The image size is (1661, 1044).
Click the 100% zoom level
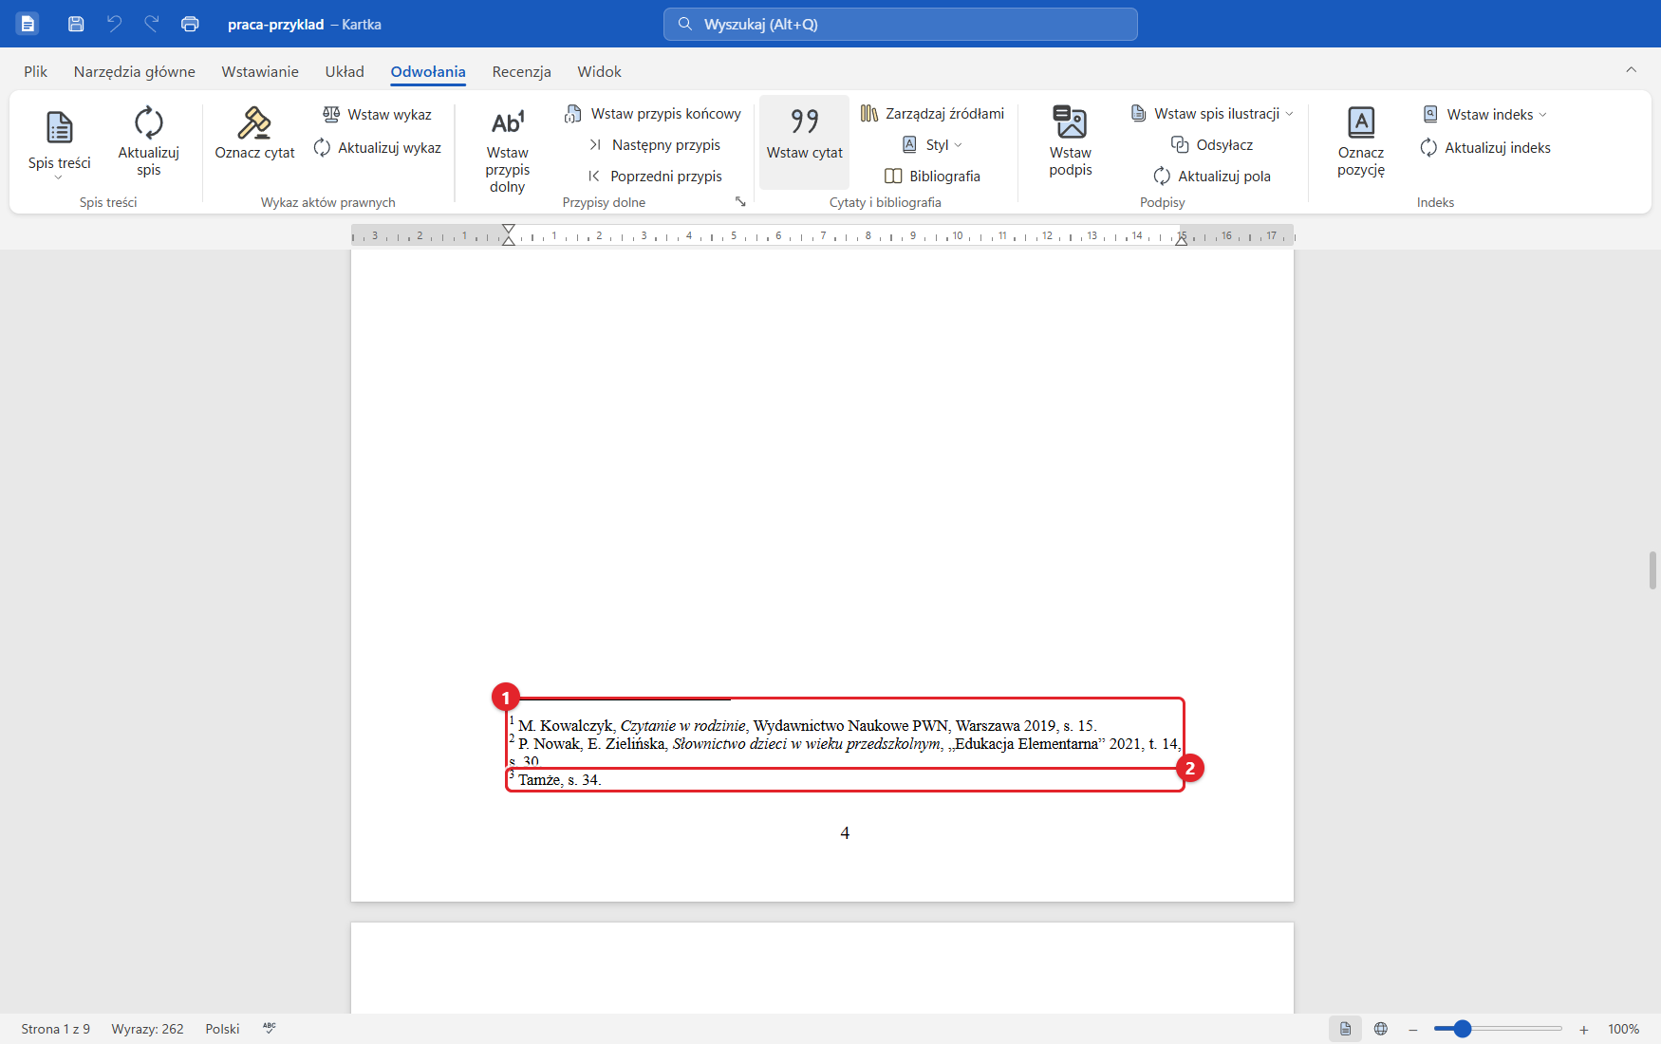point(1623,1029)
